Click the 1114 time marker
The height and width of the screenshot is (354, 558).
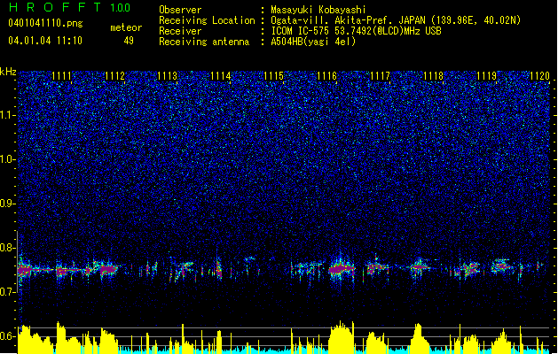pos(221,76)
